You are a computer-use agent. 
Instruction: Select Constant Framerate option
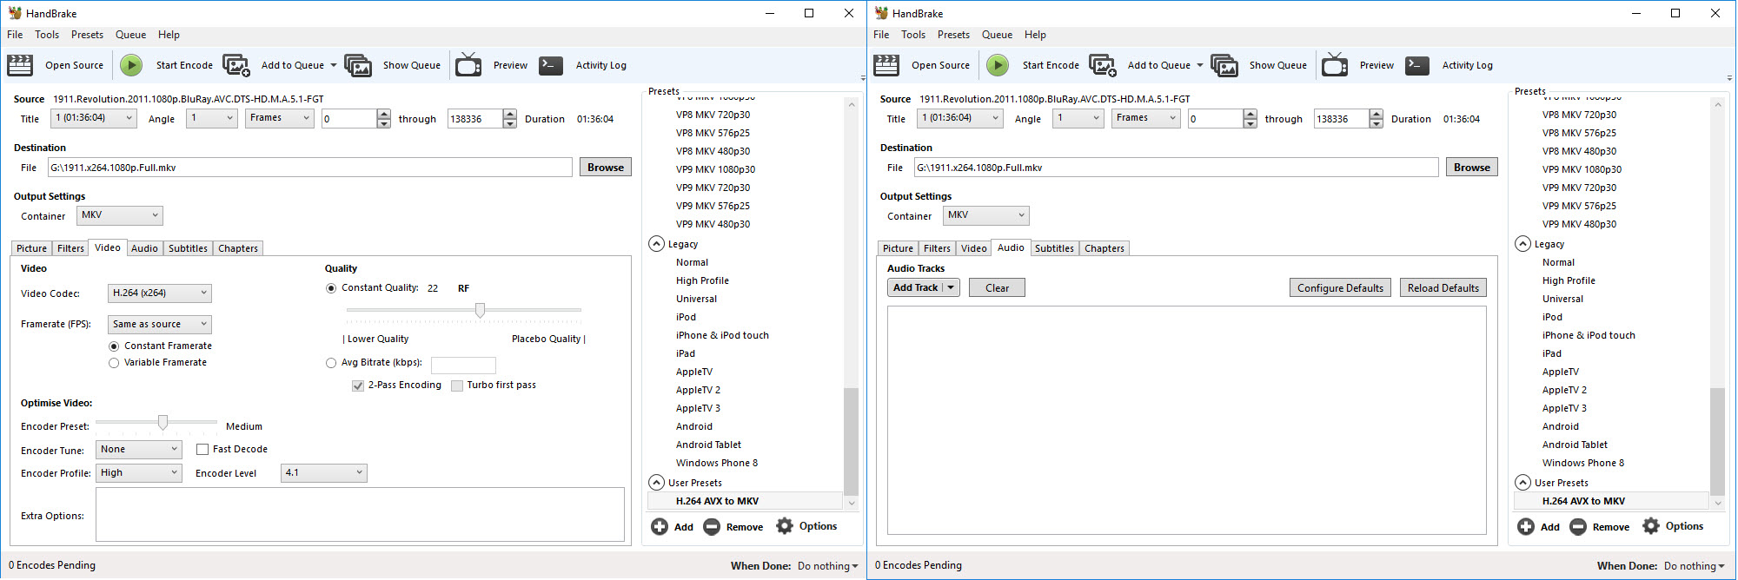(114, 346)
